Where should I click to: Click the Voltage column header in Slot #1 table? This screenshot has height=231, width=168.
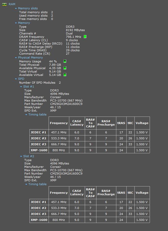(x=142, y=123)
